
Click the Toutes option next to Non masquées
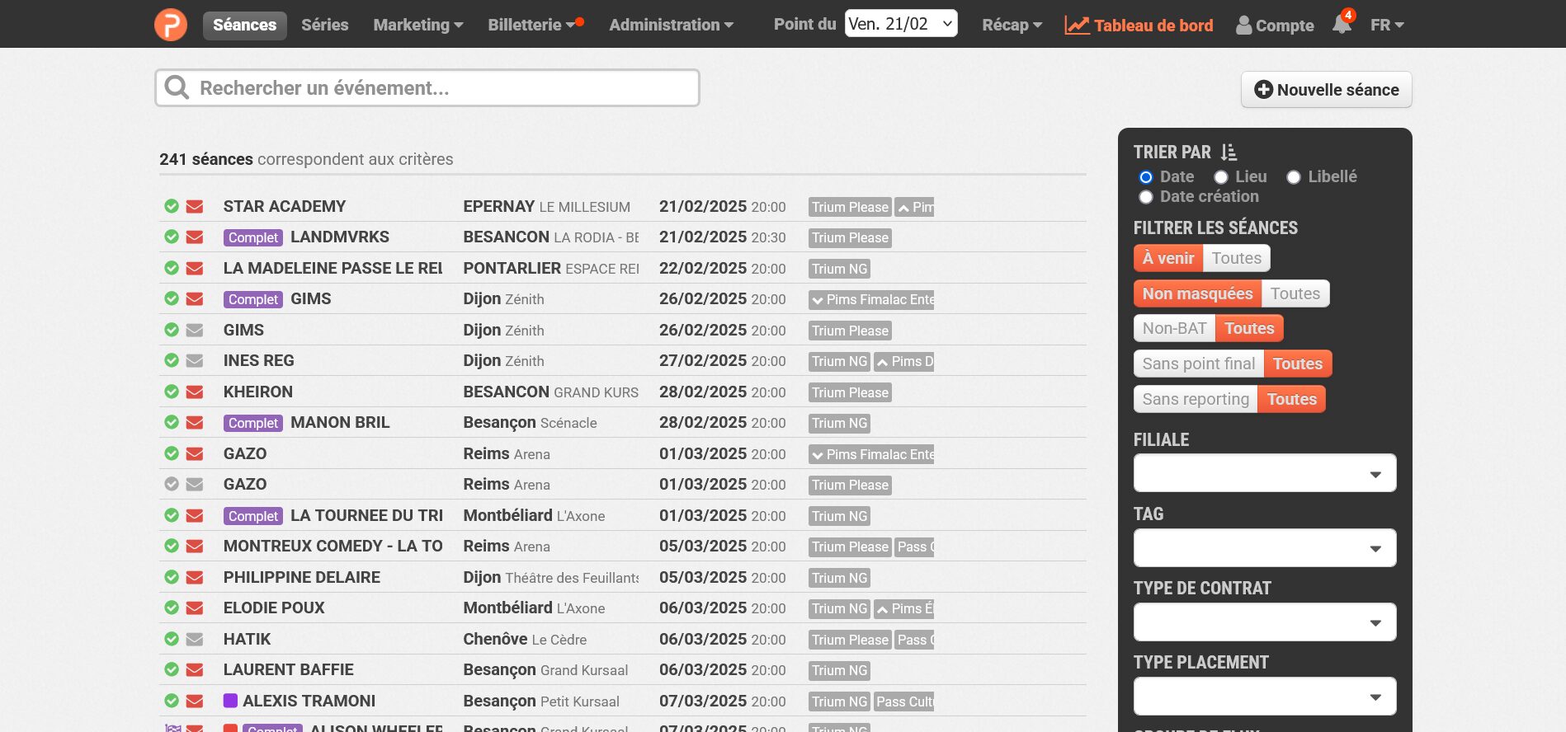point(1295,294)
